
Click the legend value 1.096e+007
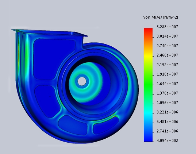pos(167,103)
